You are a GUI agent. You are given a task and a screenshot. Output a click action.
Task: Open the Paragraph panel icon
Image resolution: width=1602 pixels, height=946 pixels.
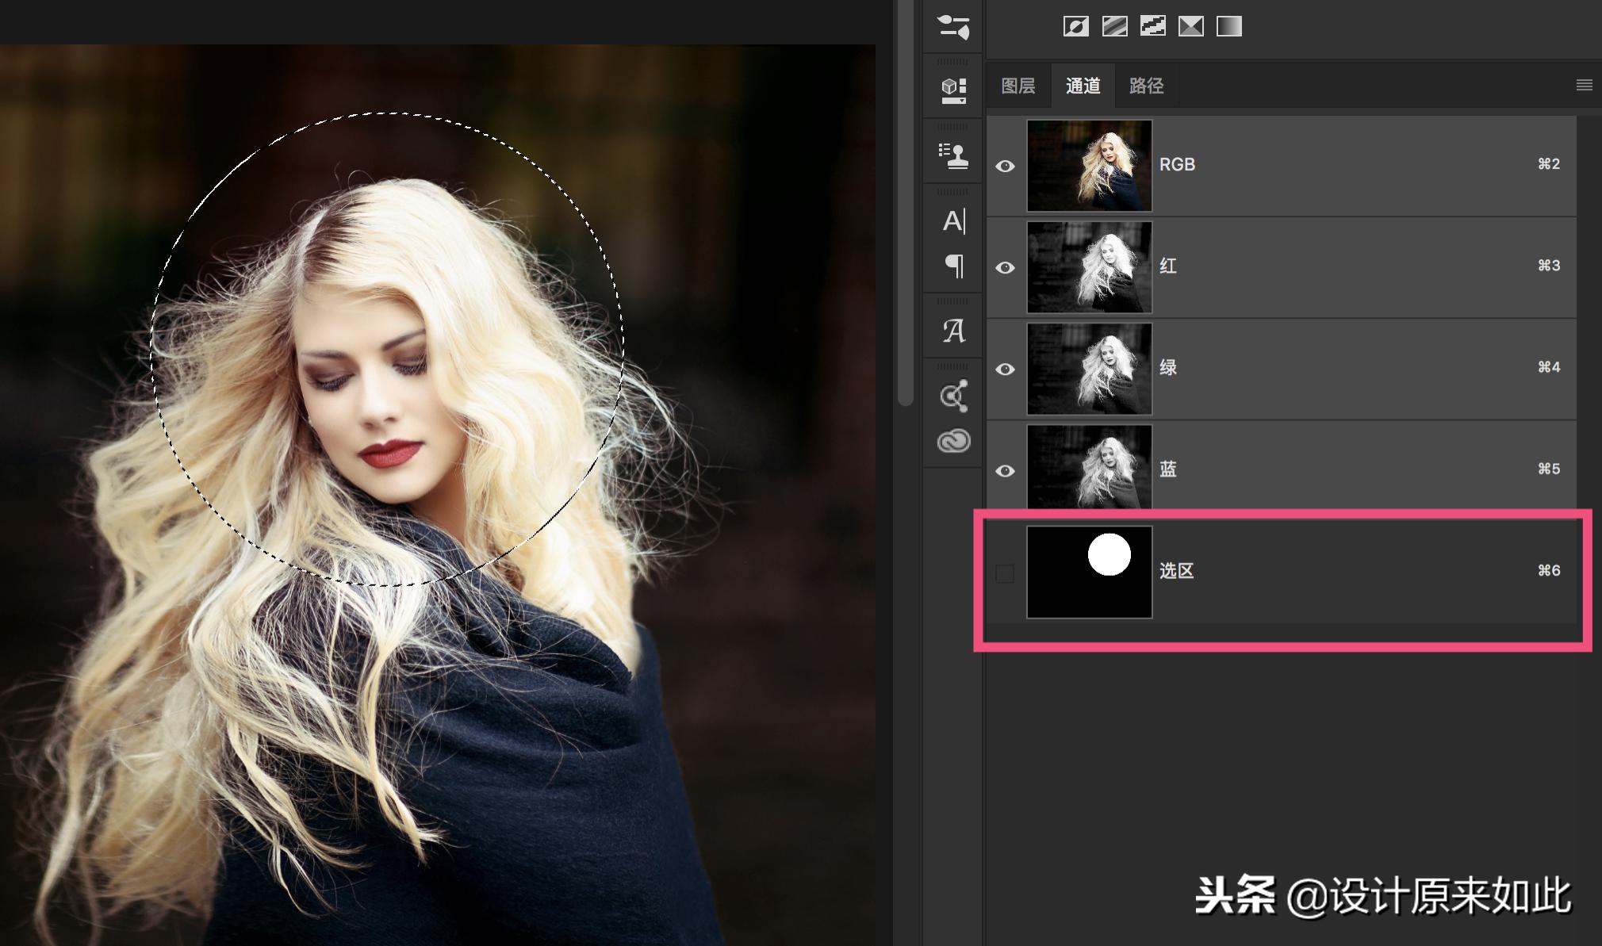tap(955, 265)
